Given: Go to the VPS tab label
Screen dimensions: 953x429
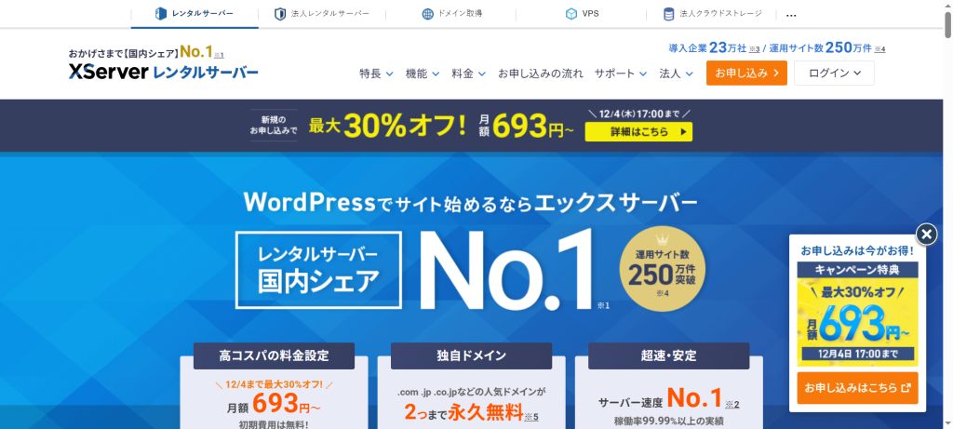Looking at the screenshot, I should click(x=590, y=13).
